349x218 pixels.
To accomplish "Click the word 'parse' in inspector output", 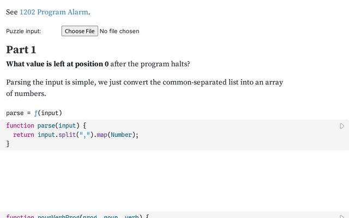I will point(15,113).
